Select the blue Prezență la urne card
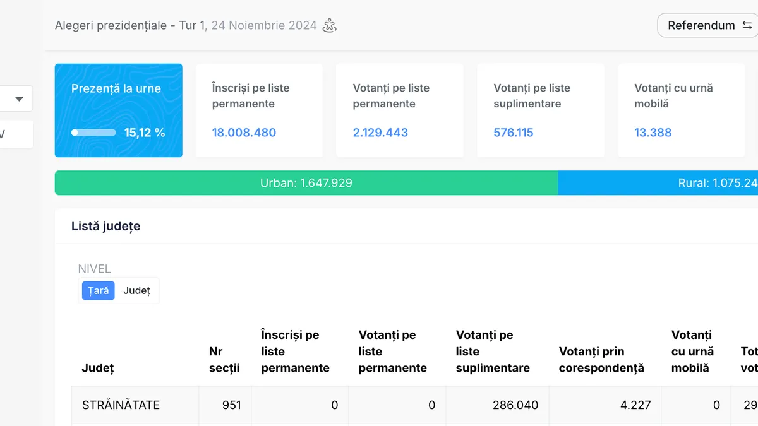 tap(118, 110)
